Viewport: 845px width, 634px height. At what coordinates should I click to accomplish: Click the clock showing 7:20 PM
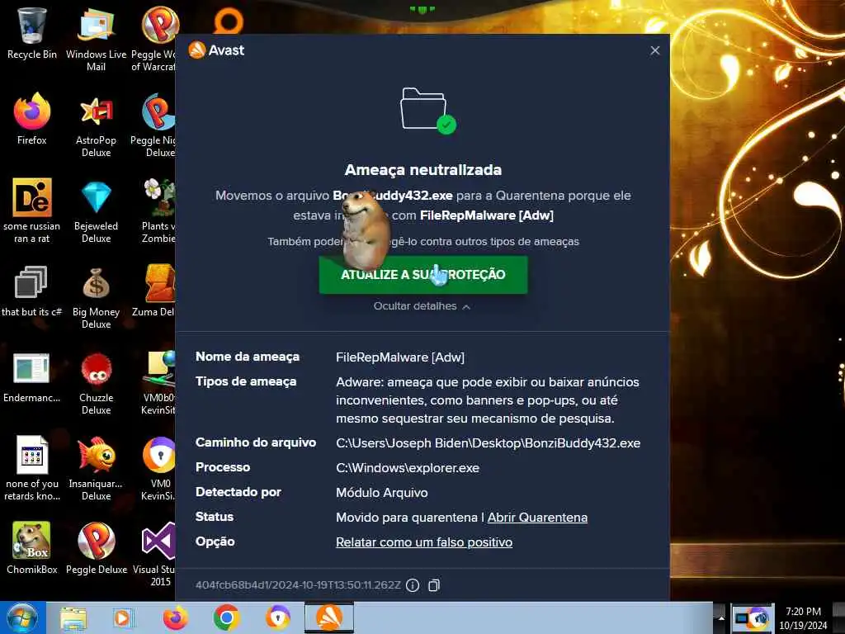803,618
